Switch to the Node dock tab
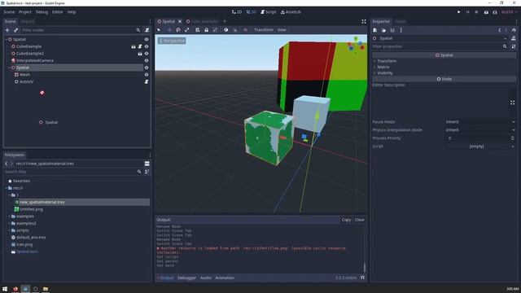Viewport: 521px width, 293px height. 400,21
